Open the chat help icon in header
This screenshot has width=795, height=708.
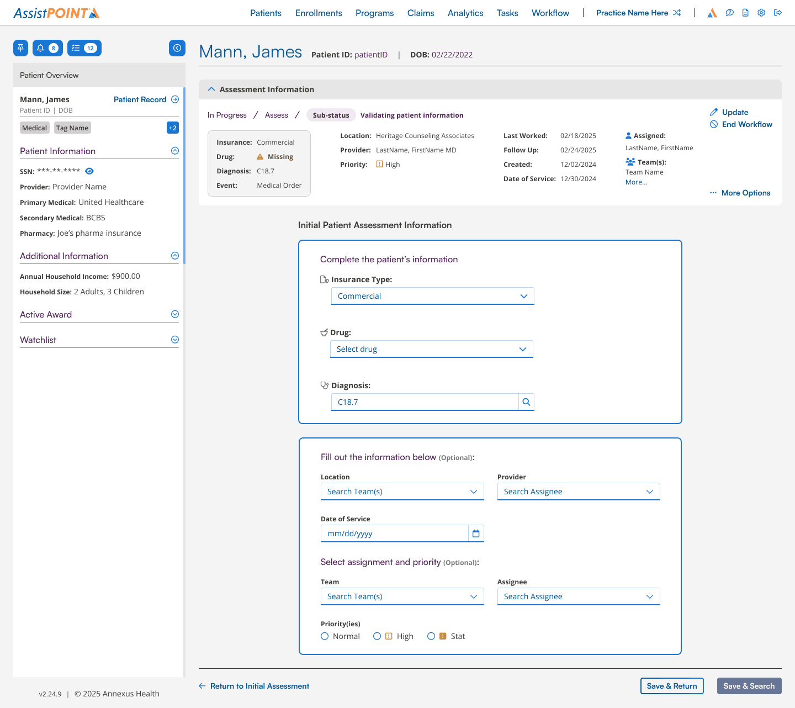(x=730, y=13)
